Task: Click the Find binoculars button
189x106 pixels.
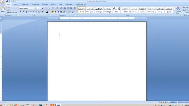Action: pyautogui.click(x=185, y=7)
